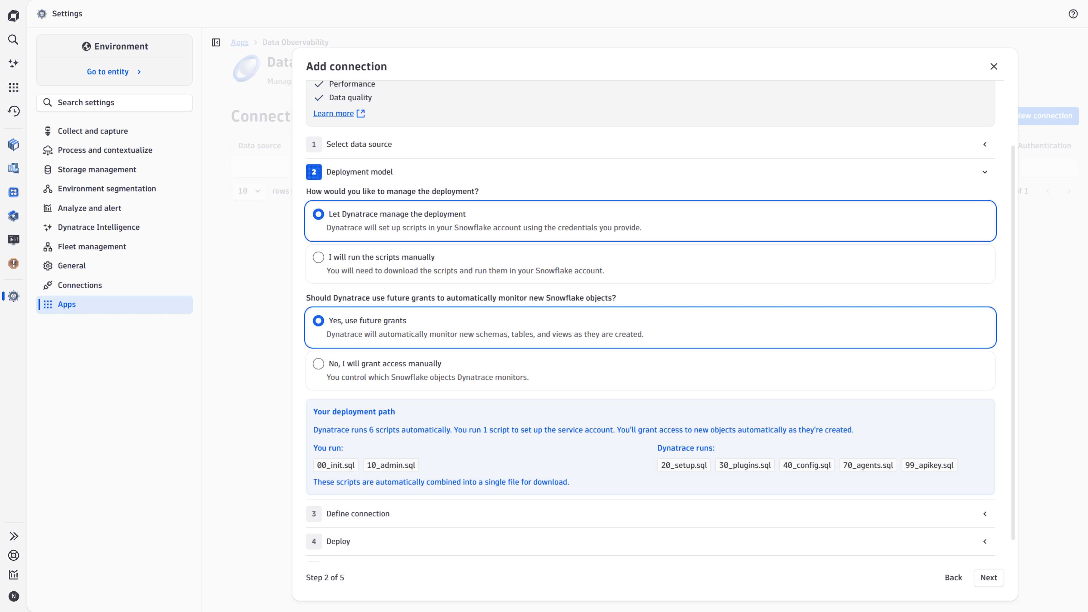Open the red alert shield app icon
The width and height of the screenshot is (1088, 612).
[14, 263]
